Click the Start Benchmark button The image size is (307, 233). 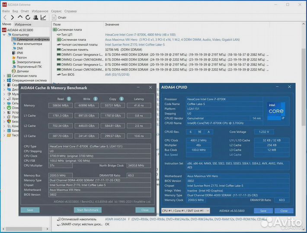tap(87, 210)
